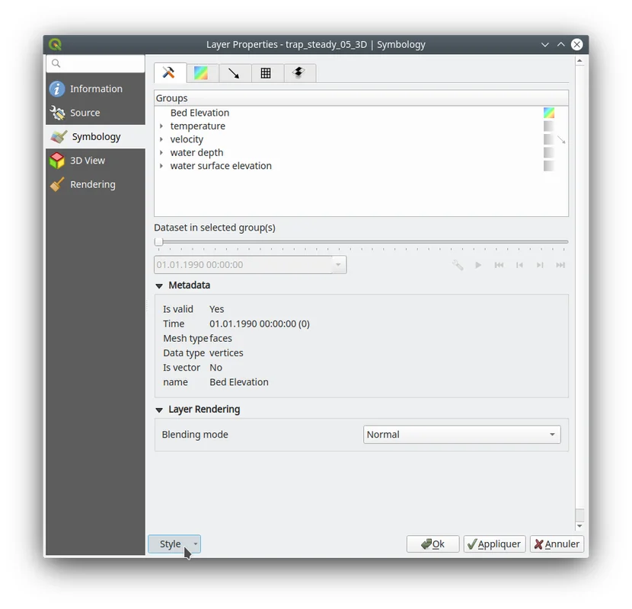This screenshot has height=609, width=632.
Task: Open the Rendering section in sidebar
Action: [x=92, y=184]
